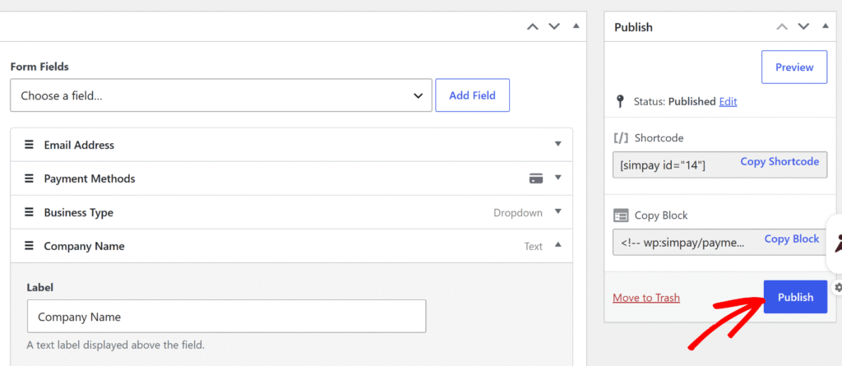842x366 pixels.
Task: Click the Payment Methods drag handle icon
Action: click(29, 178)
